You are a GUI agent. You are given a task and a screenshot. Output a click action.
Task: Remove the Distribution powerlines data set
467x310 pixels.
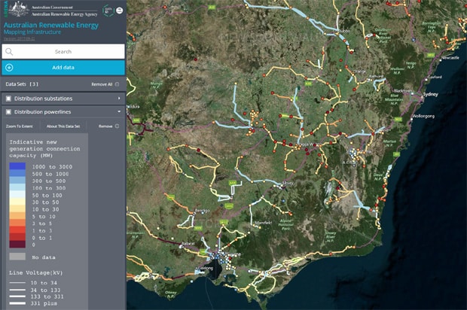108,126
